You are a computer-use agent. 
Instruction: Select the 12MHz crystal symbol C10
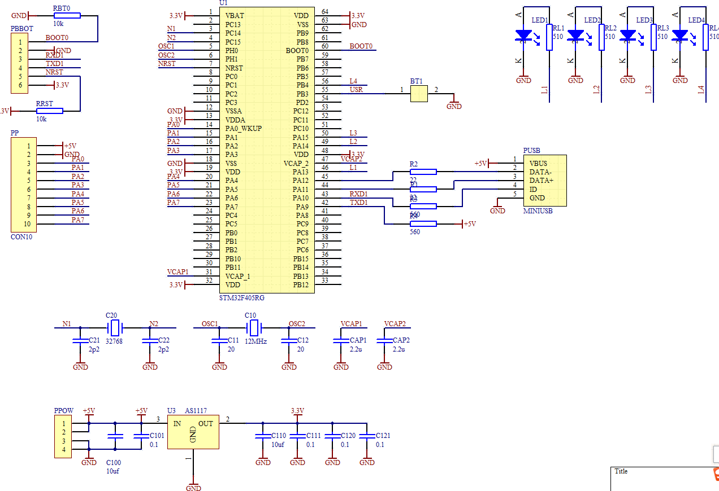254,327
